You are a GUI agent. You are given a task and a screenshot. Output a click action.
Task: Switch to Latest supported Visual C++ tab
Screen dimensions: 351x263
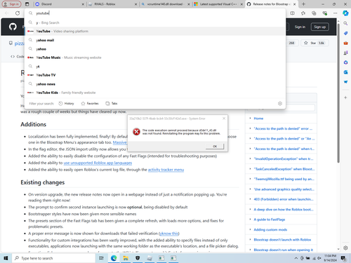tap(218, 4)
